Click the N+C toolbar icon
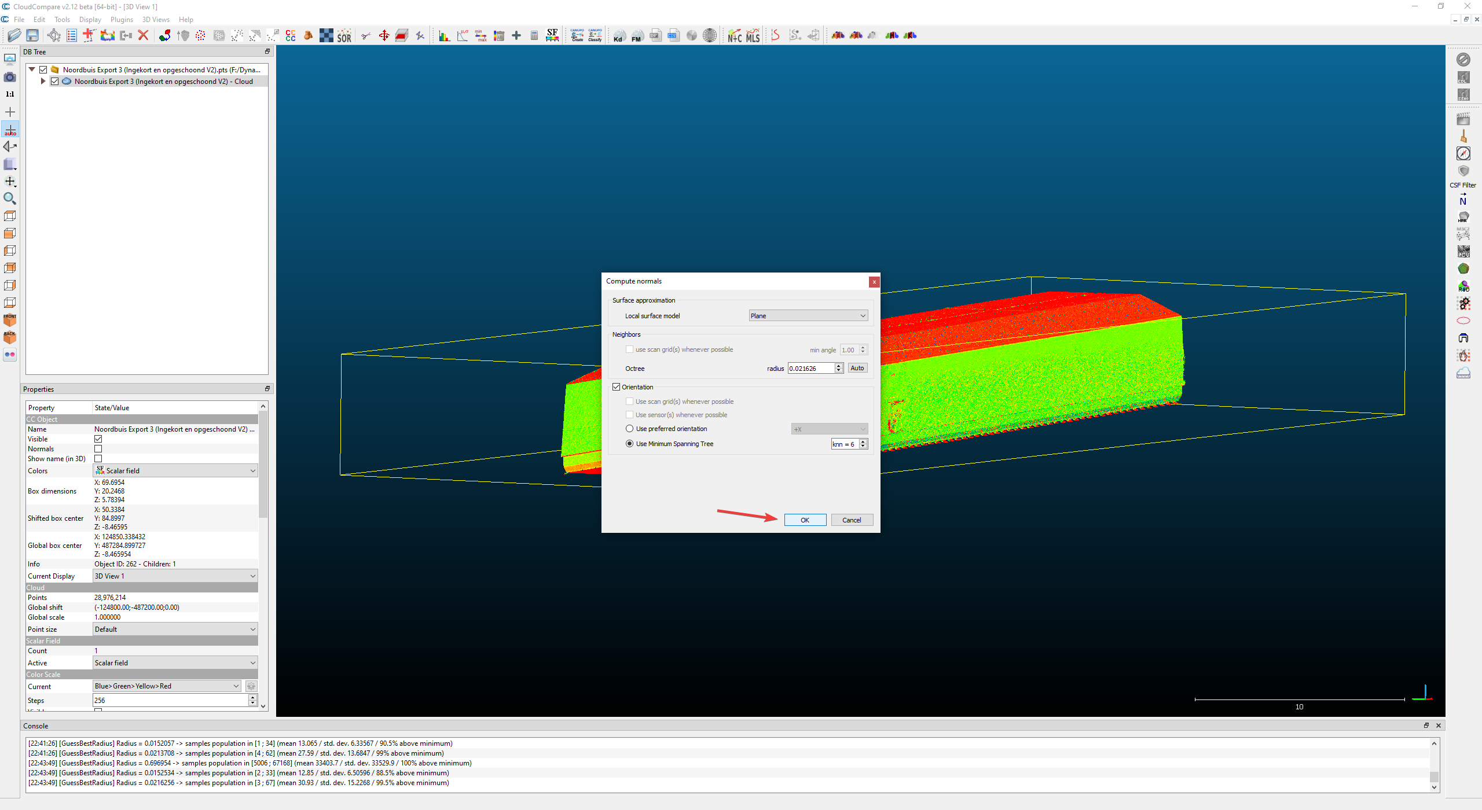The width and height of the screenshot is (1482, 810). pos(735,36)
